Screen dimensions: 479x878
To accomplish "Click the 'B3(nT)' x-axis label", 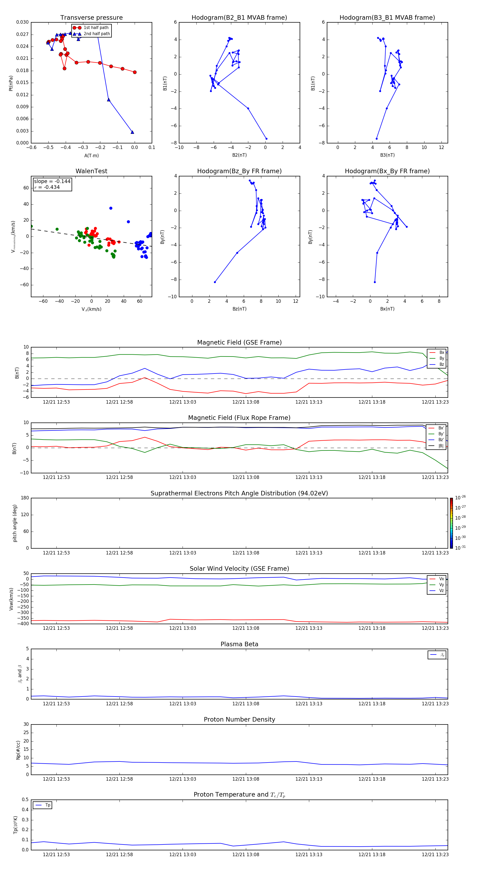I will (387, 155).
